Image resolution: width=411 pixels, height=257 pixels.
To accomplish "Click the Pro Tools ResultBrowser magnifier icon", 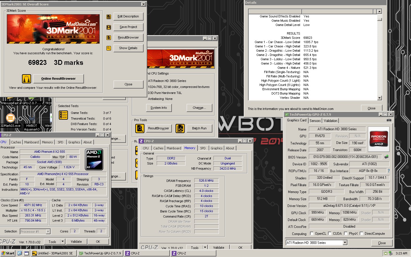I will (140, 128).
